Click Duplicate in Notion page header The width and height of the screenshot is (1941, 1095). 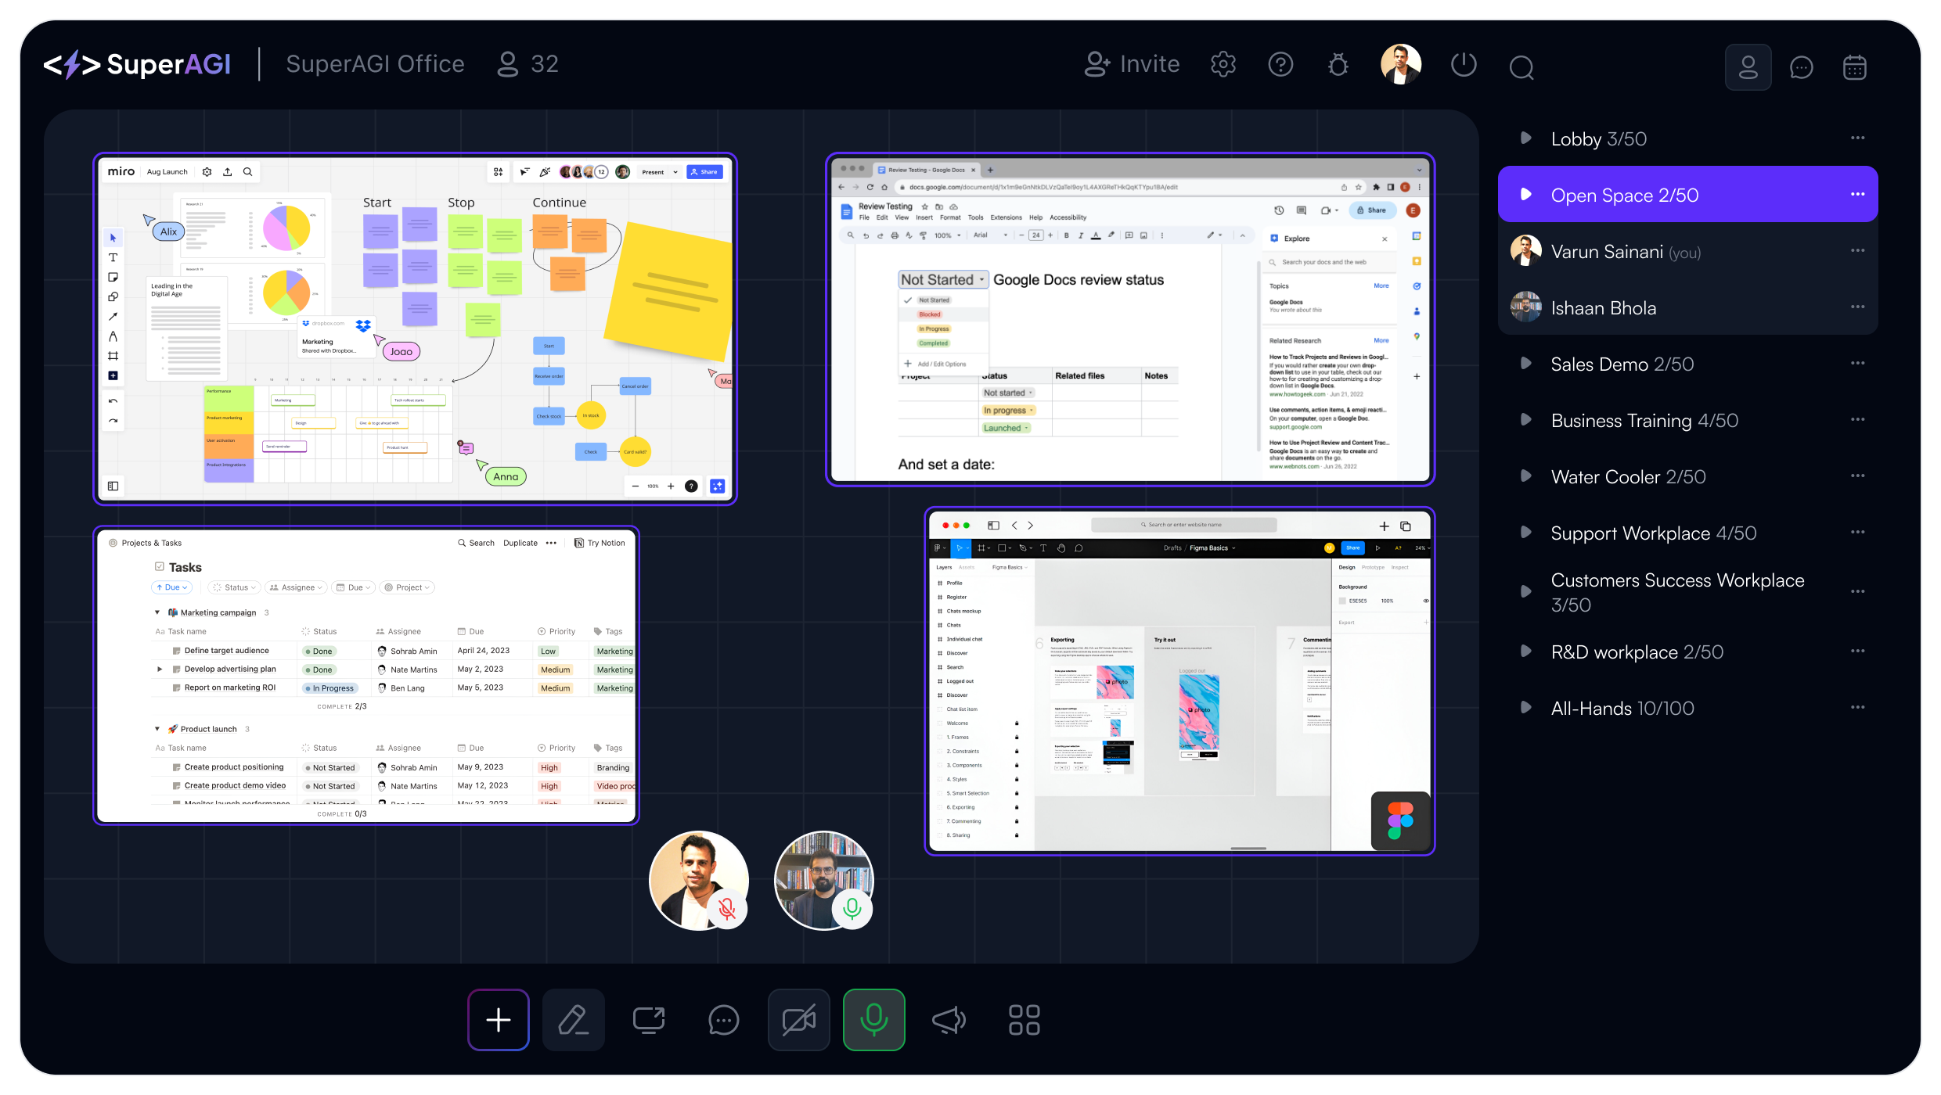520,543
